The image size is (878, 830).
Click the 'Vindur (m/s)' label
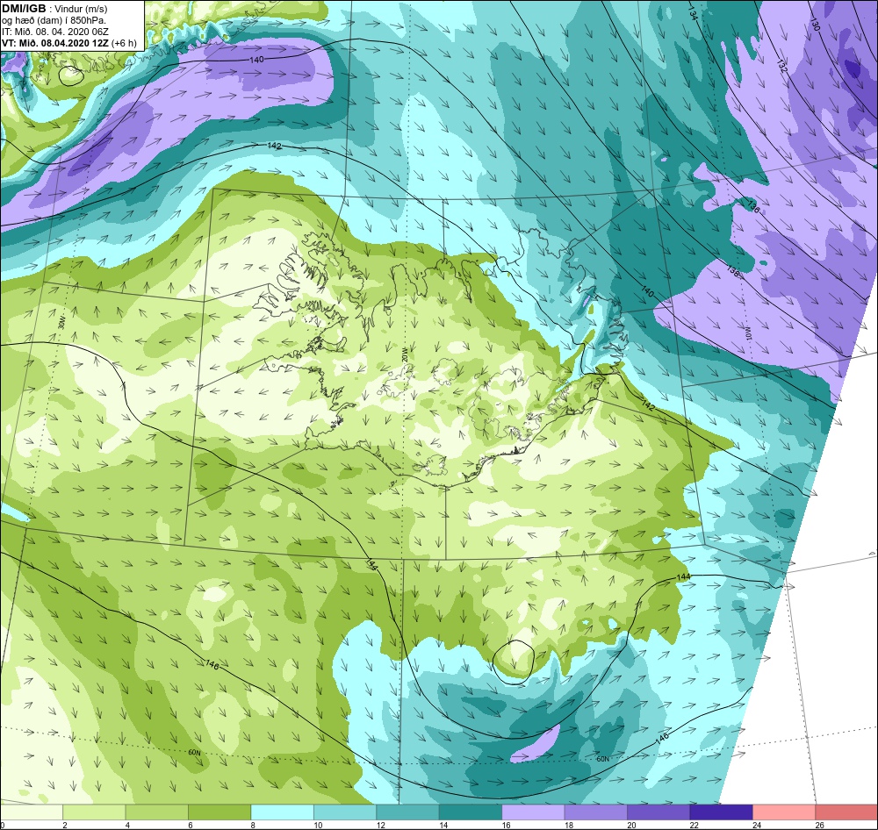[x=81, y=9]
